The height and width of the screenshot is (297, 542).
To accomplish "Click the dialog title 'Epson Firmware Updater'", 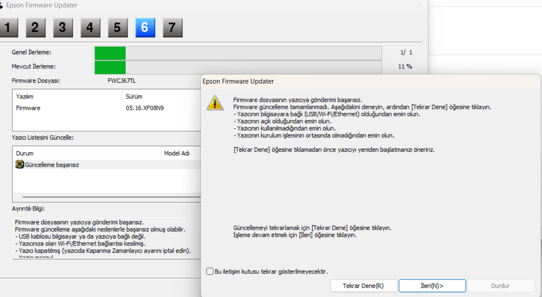I will (238, 81).
